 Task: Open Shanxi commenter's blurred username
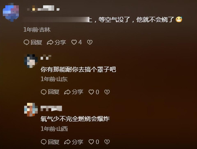[51, 108]
